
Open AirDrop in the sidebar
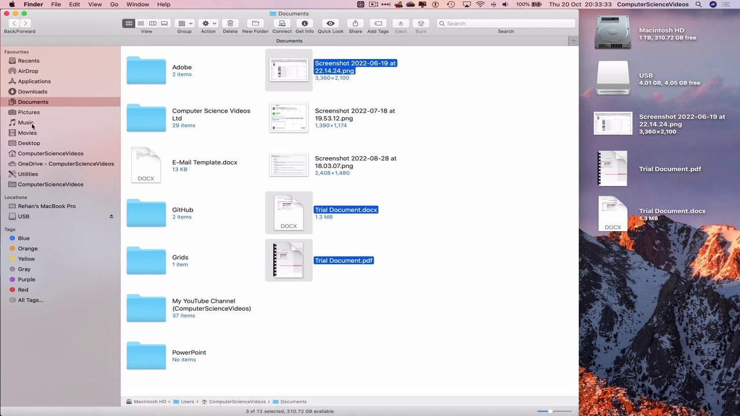(x=28, y=71)
